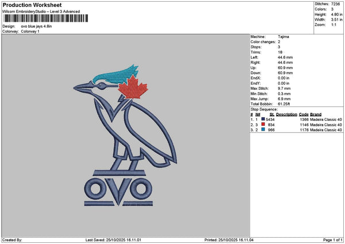
Task: Click the Zoom value 1:1
Action: click(333, 25)
